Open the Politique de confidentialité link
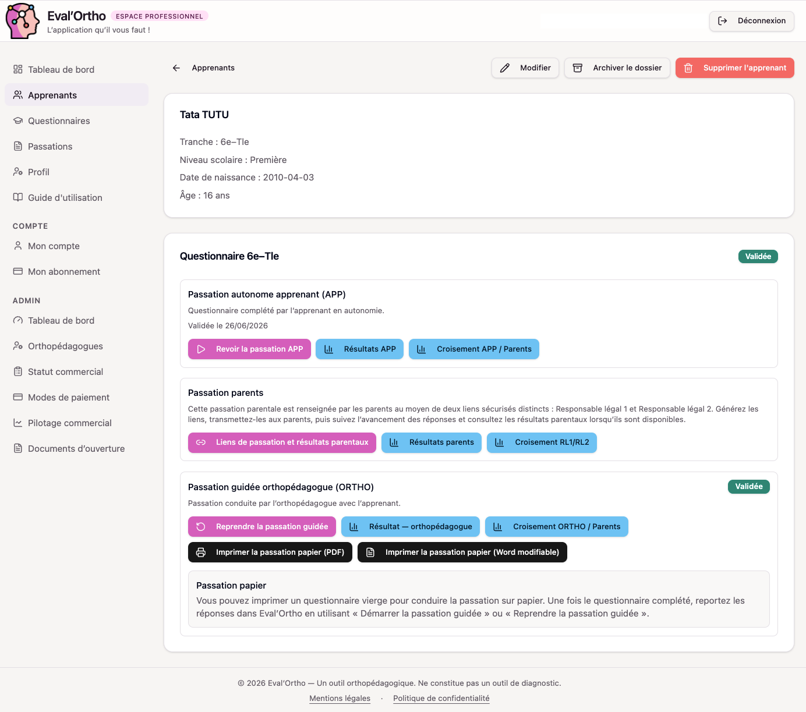The width and height of the screenshot is (806, 712). 441,699
